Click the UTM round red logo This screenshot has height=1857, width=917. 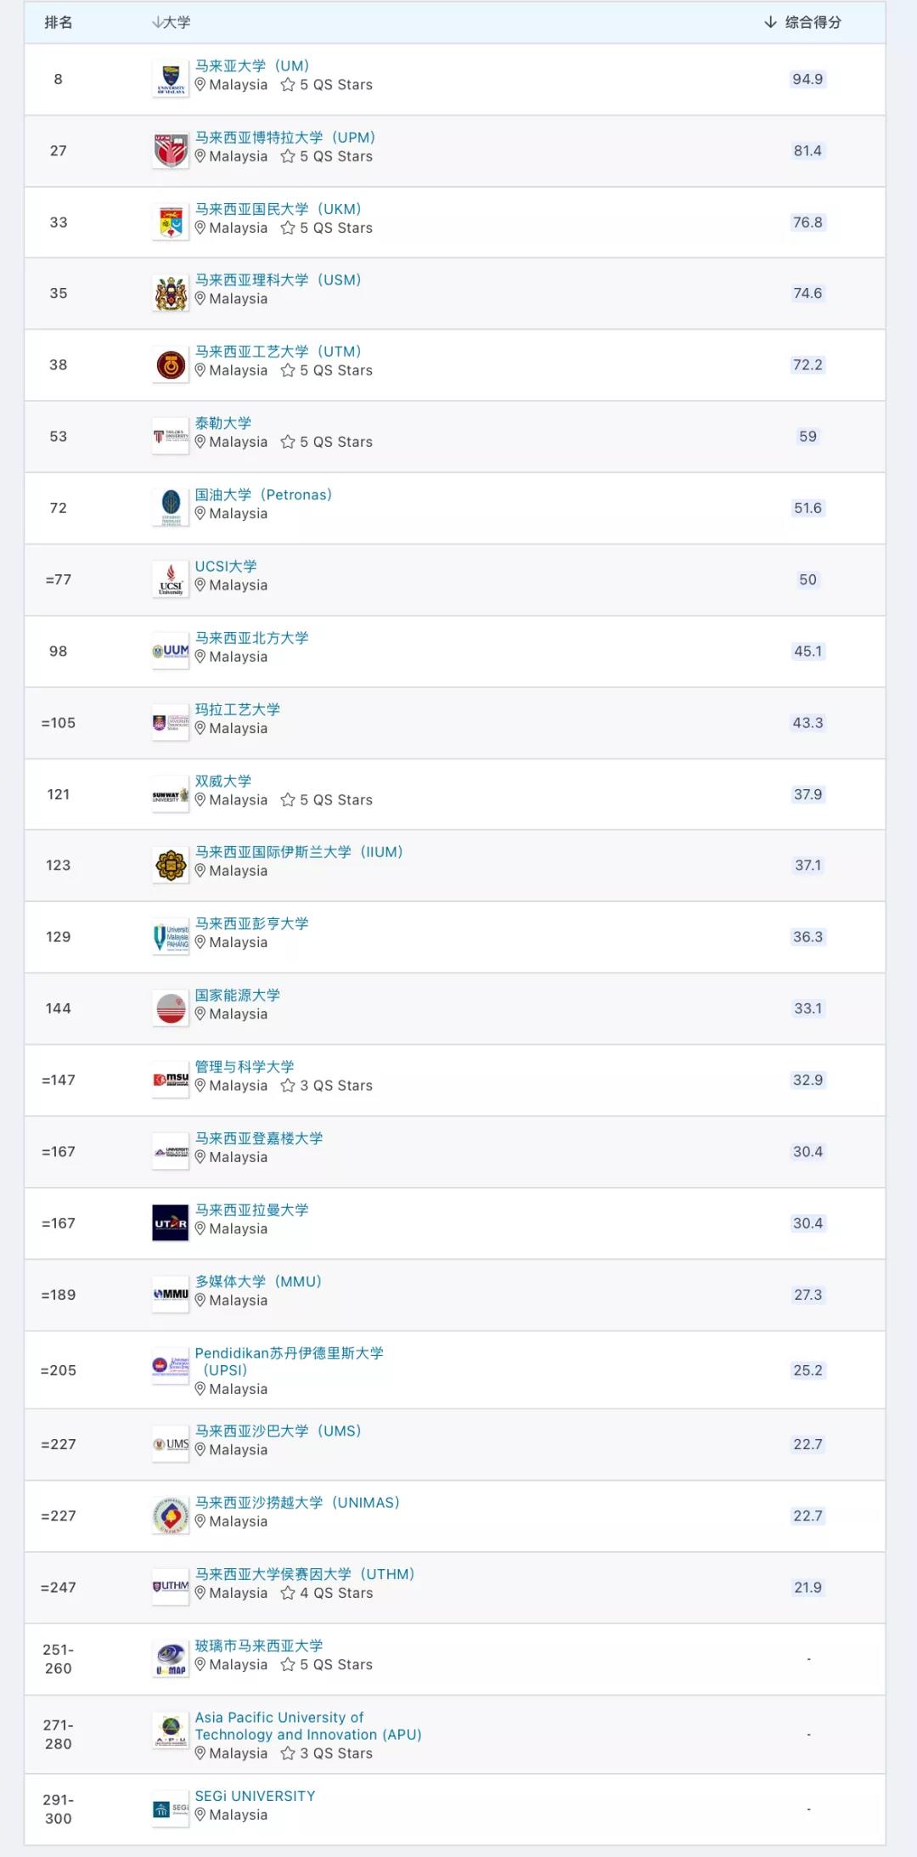[171, 365]
